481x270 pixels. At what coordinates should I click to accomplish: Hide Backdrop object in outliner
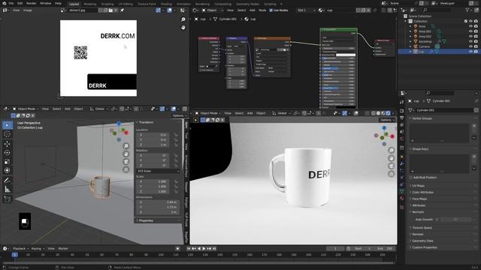tap(471, 41)
